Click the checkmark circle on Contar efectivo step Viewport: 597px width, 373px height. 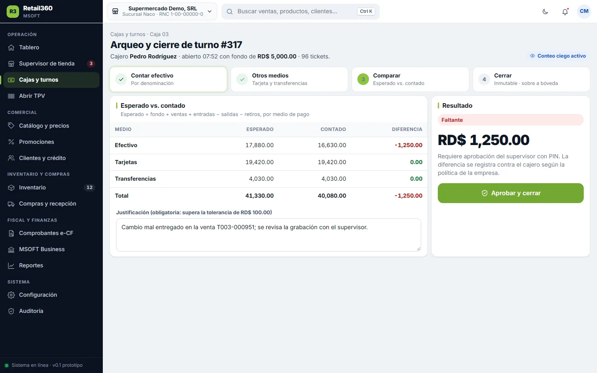tap(121, 79)
